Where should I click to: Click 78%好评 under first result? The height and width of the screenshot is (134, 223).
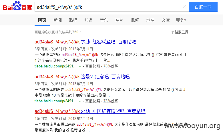111,66
